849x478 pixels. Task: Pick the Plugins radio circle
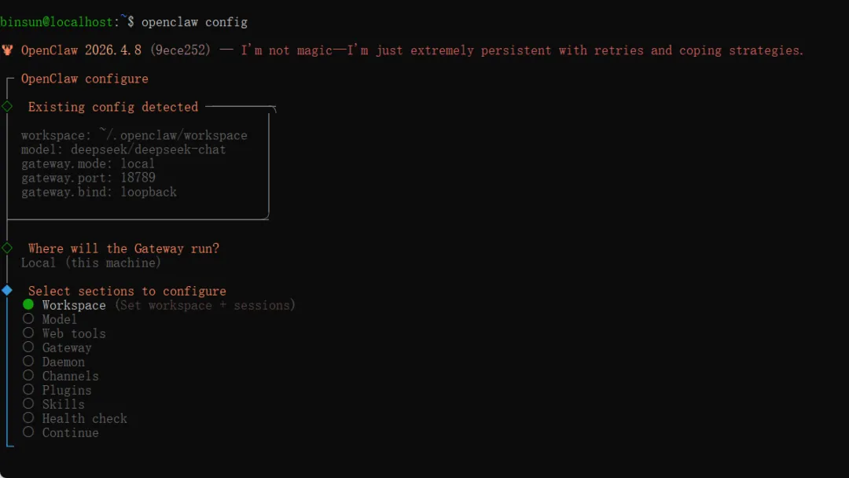(x=28, y=388)
